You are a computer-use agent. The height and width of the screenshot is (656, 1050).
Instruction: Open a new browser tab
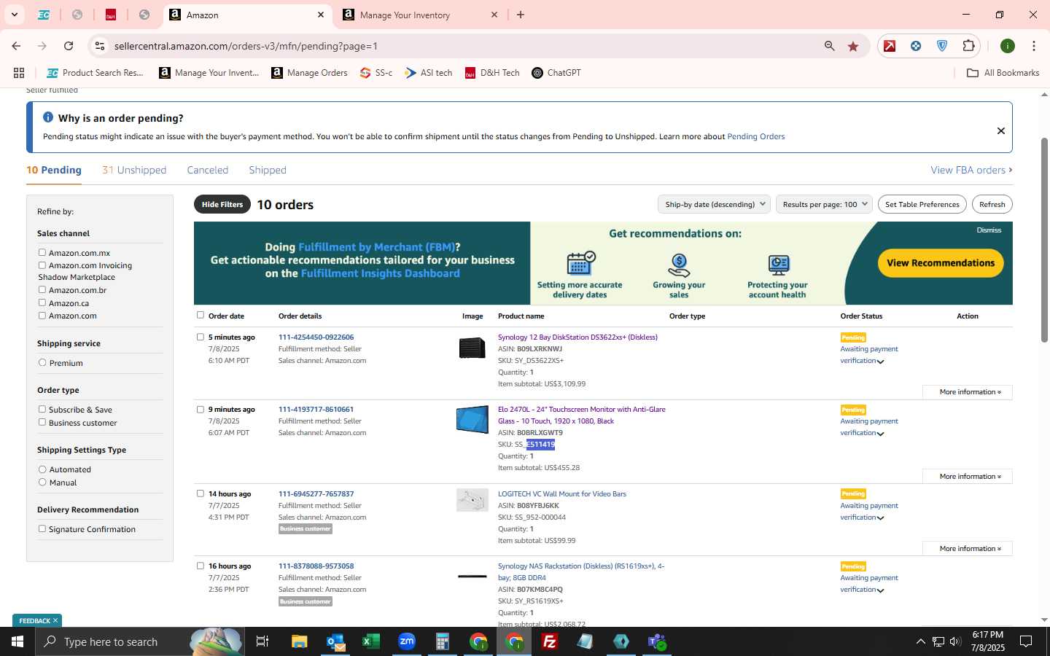point(520,15)
